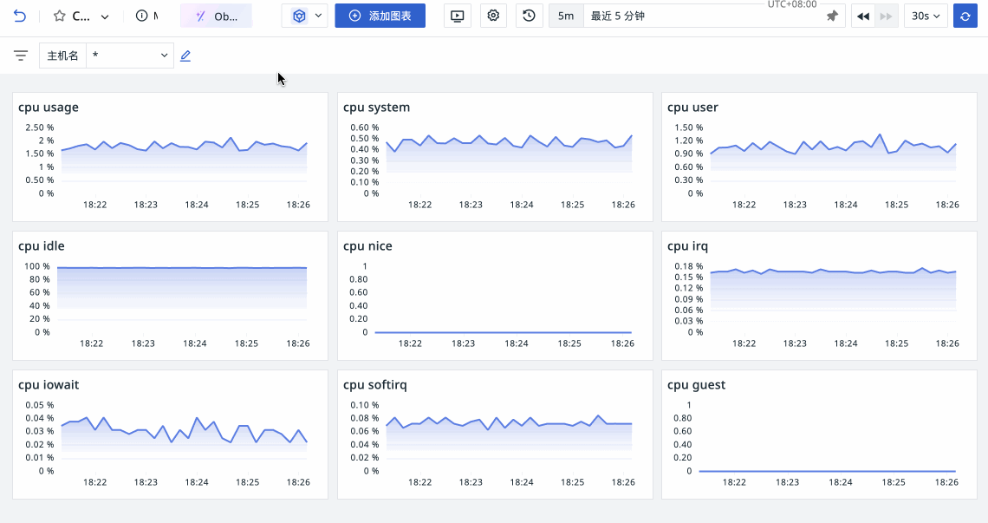The image size is (988, 523).
Task: Click the UTC+08:00 timezone label
Action: (792, 4)
